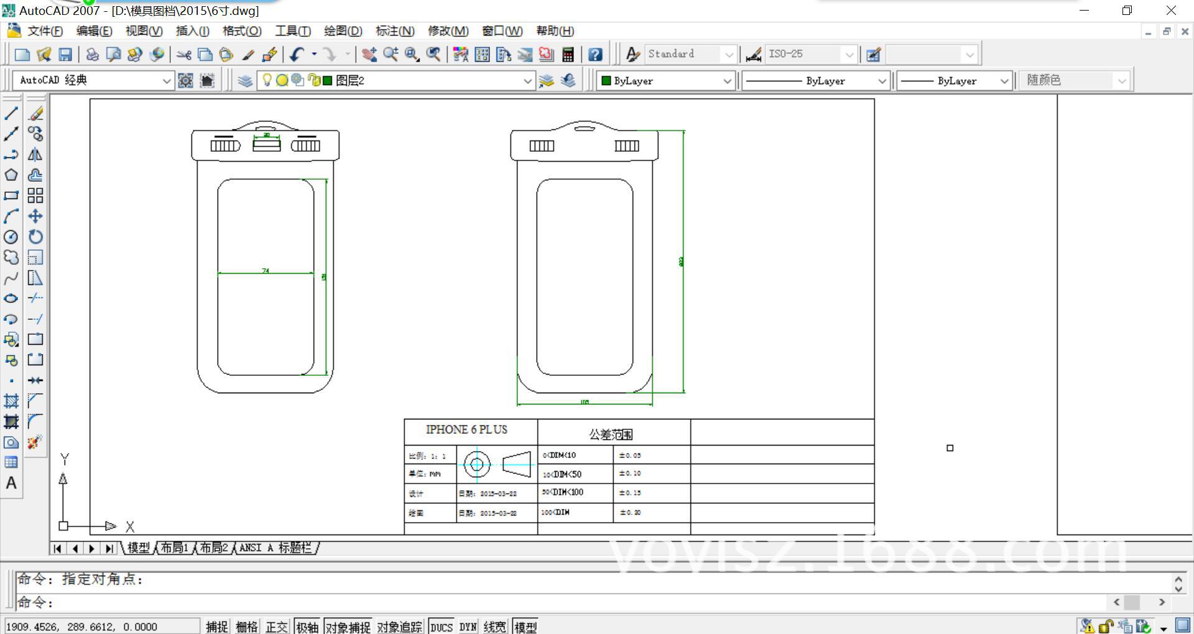Open the undo history dropdown arrow
The image size is (1194, 634).
tap(314, 55)
